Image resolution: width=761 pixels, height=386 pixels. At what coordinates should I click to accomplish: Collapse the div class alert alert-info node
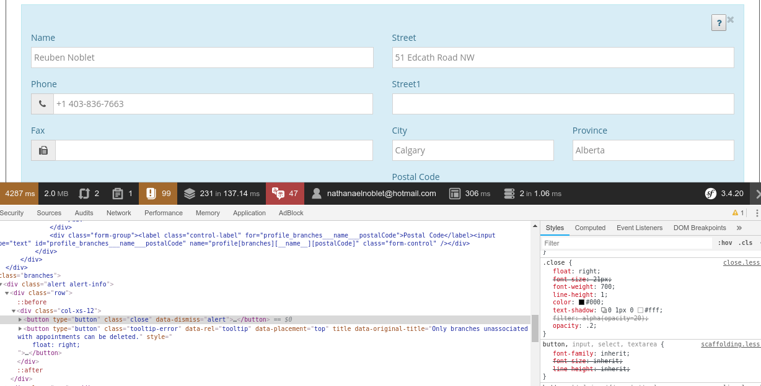pos(1,285)
